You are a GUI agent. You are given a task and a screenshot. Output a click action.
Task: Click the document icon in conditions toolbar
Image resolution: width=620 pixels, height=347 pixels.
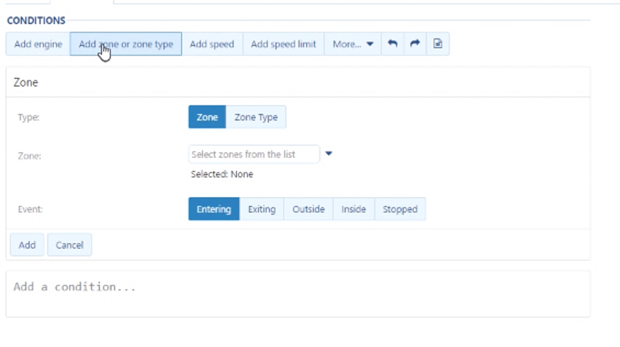[x=438, y=44]
